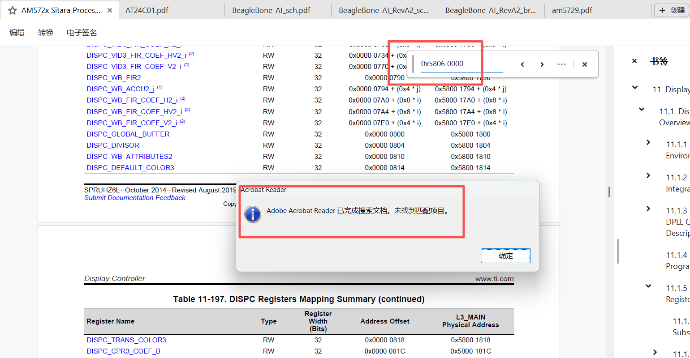Go to the previous search result
Screen dimensions: 690x358
pos(522,64)
